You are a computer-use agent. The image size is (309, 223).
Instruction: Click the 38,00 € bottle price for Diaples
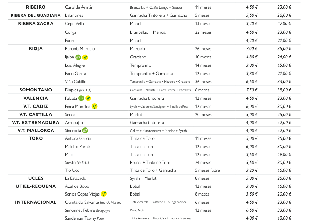(284, 90)
